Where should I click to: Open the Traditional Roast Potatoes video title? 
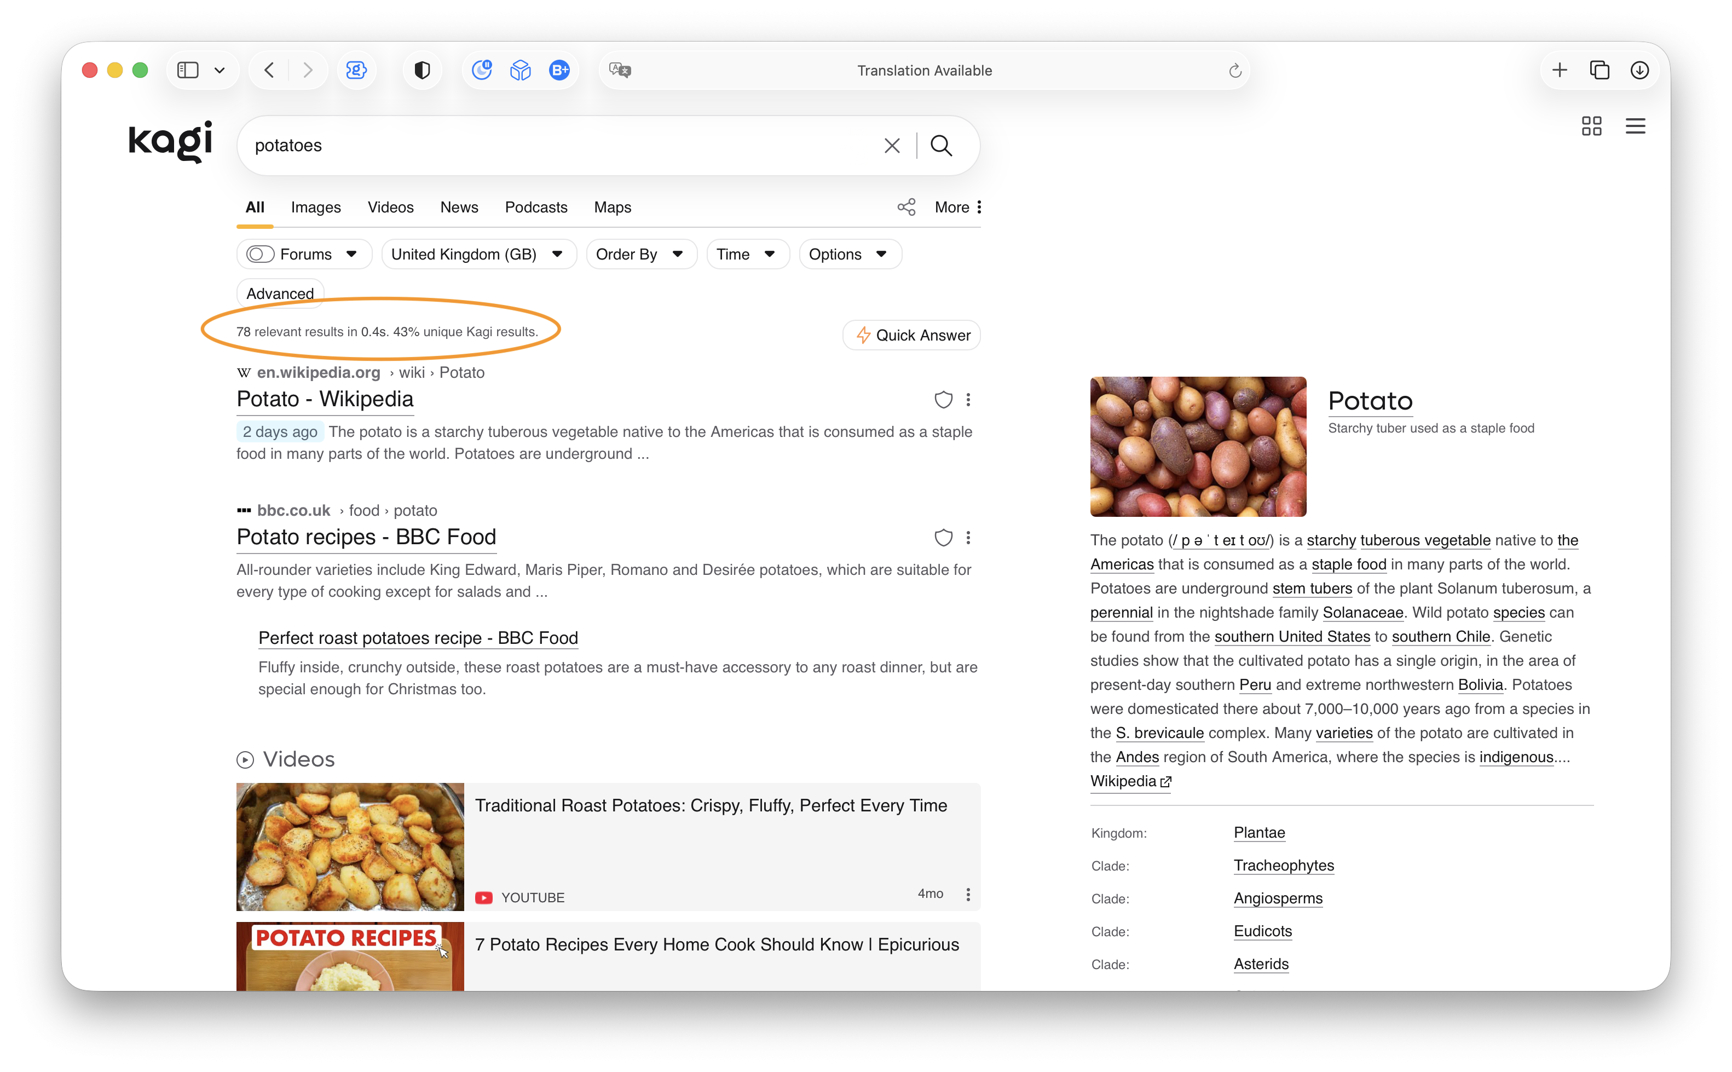711,805
